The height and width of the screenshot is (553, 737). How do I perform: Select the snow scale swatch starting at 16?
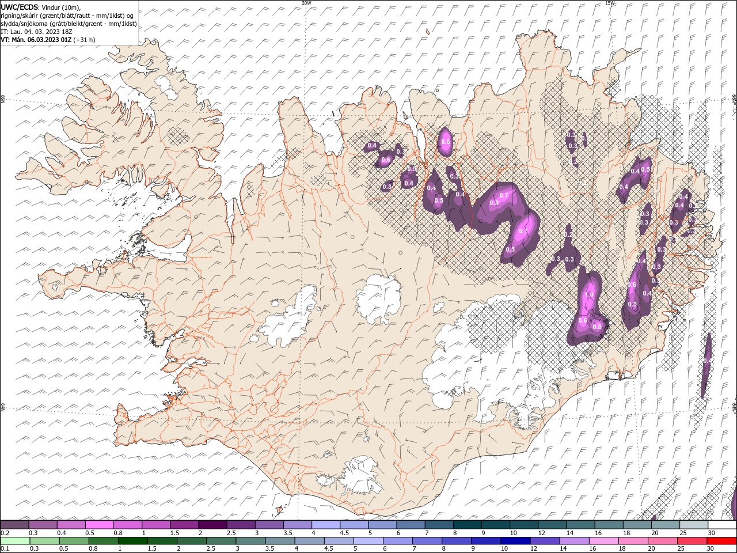[607, 525]
